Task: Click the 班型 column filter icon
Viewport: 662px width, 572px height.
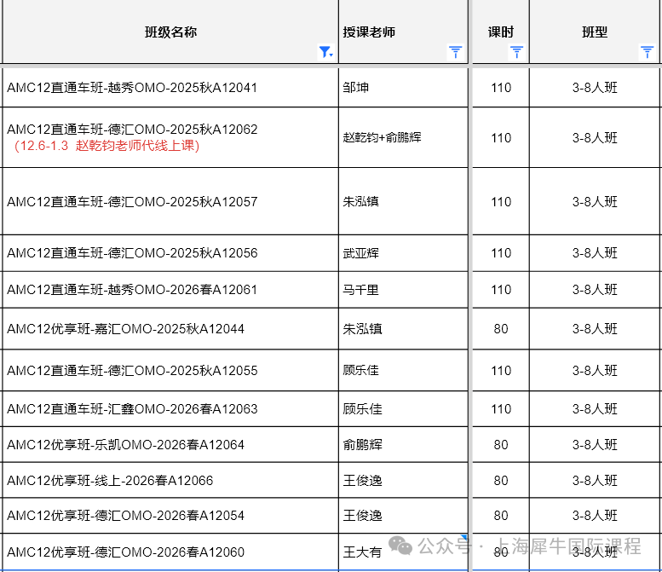Action: pos(648,52)
